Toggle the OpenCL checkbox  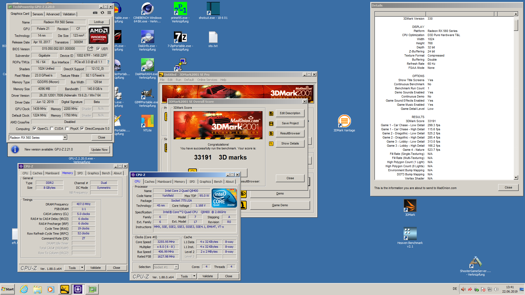point(34,129)
